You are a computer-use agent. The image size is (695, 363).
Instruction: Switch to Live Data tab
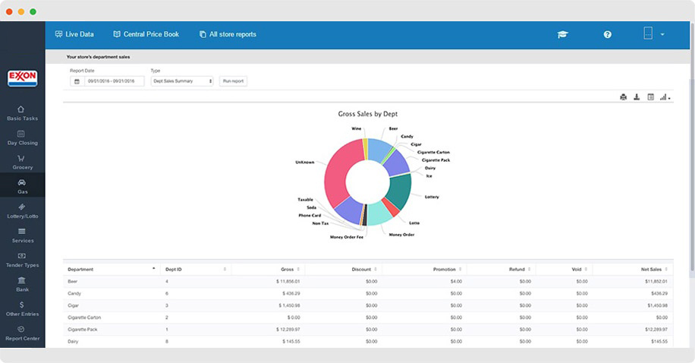74,34
